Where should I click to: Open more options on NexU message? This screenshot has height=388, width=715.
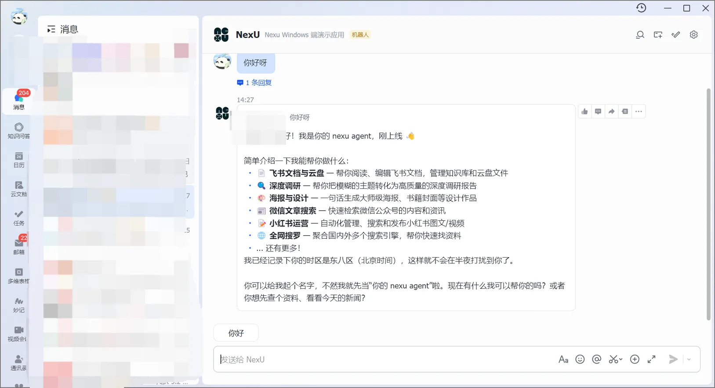[x=639, y=111]
